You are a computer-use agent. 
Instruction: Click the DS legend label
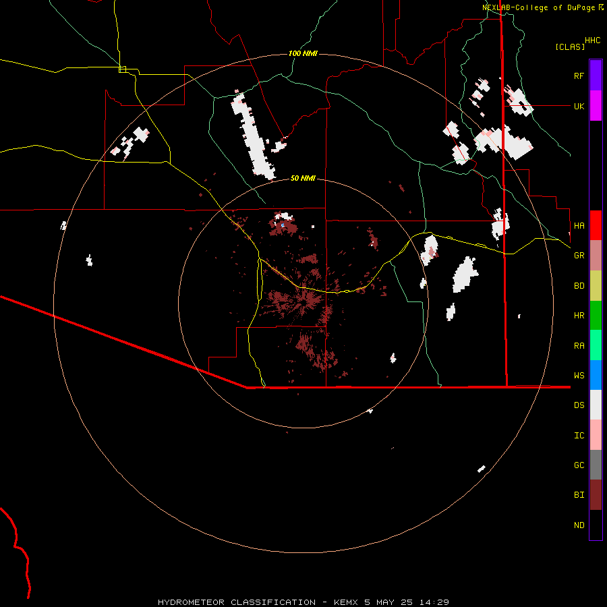point(579,405)
